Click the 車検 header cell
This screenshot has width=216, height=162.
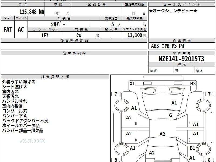[x=58, y=5]
